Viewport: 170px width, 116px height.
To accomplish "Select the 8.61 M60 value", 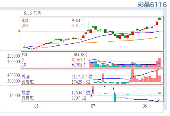I will [x=76, y=25].
